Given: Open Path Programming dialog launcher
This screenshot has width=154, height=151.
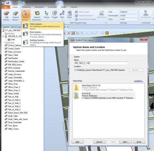Looking at the screenshot, I should 106,23.
